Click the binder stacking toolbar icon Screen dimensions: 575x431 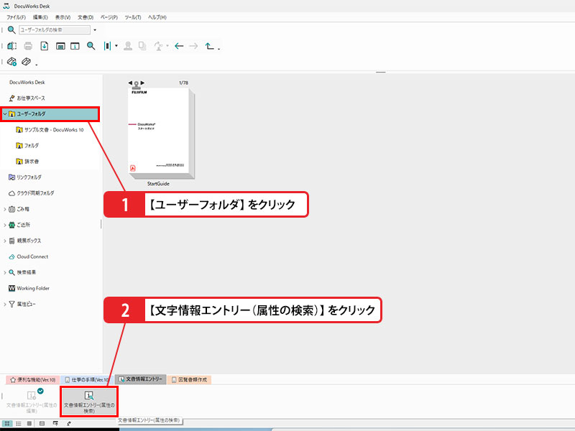click(x=107, y=46)
